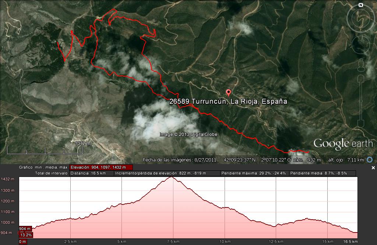Click the streaming status circle indicator

[x=370, y=160]
